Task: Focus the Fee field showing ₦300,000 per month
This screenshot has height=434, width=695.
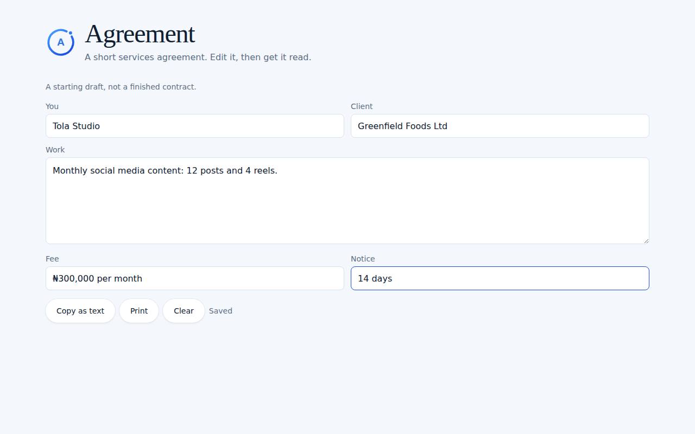Action: click(x=195, y=278)
